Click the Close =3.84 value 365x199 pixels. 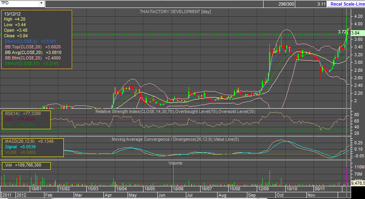(16, 36)
